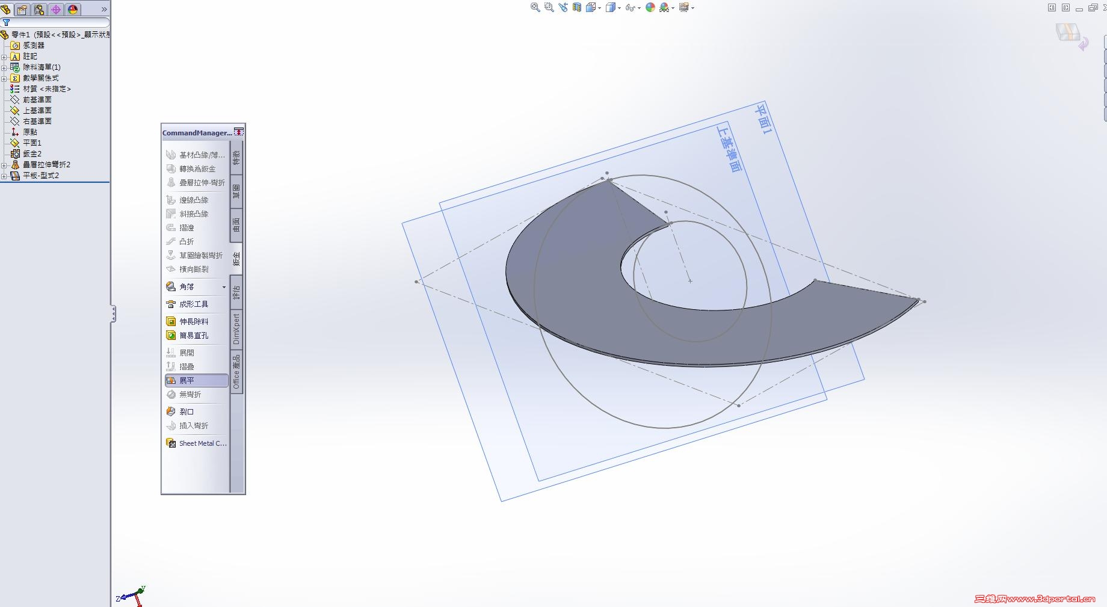Click the 成形工具 forming tool command
1107x607 pixels.
coord(188,304)
